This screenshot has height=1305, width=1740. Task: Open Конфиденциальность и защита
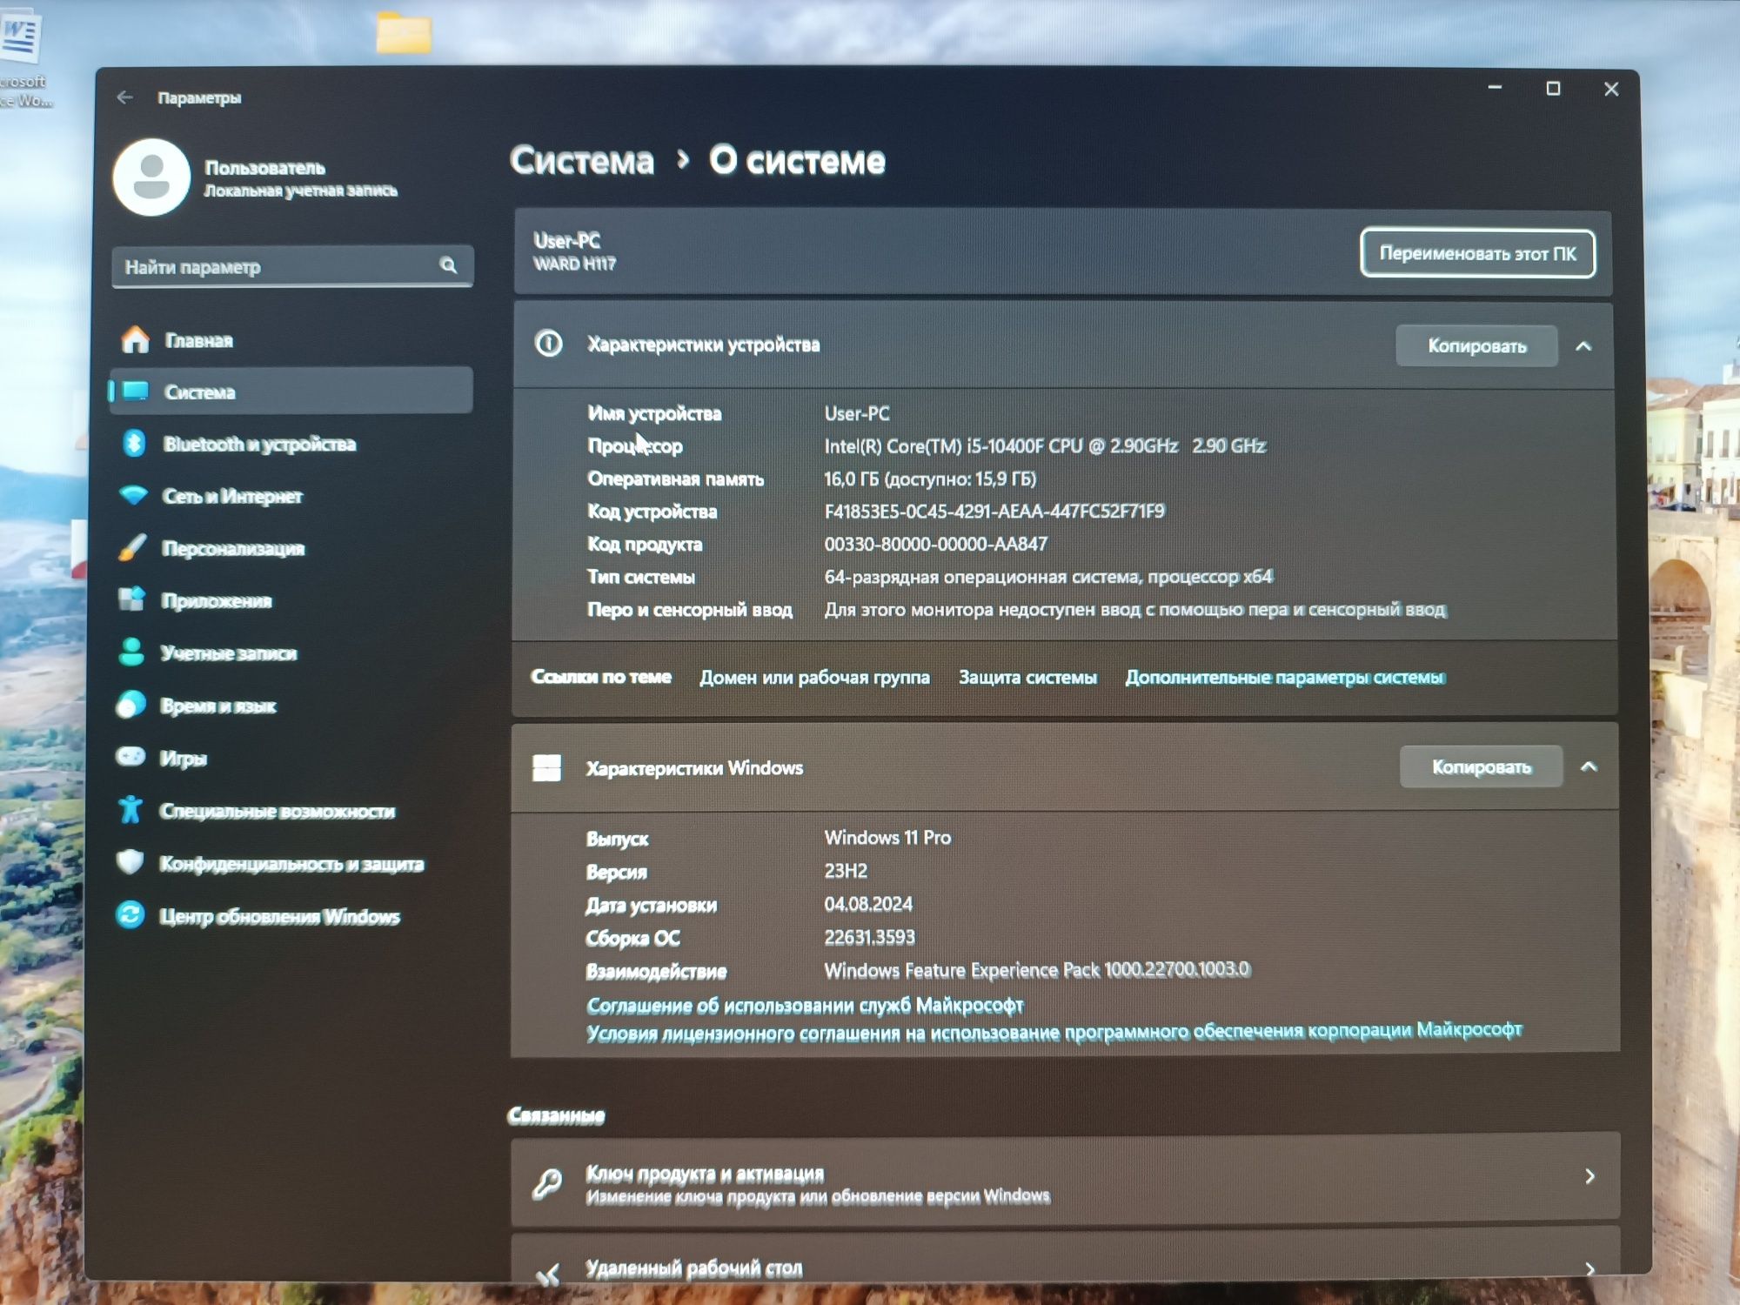pyautogui.click(x=291, y=863)
